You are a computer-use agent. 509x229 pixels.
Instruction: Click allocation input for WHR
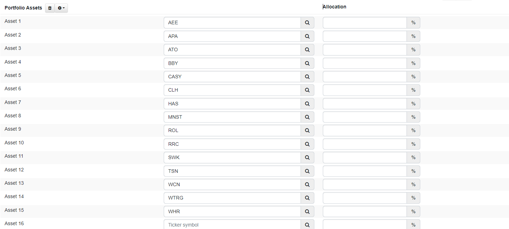365,211
